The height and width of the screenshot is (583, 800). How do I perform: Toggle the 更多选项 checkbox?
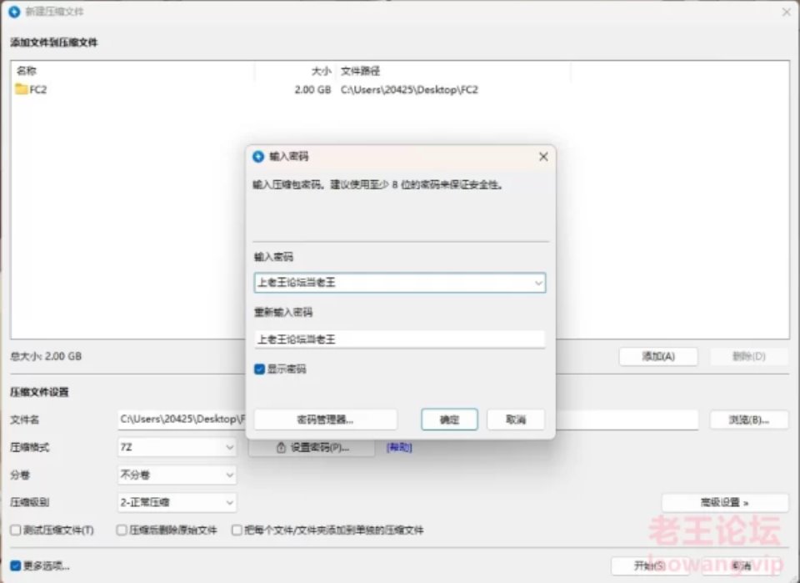click(x=16, y=565)
